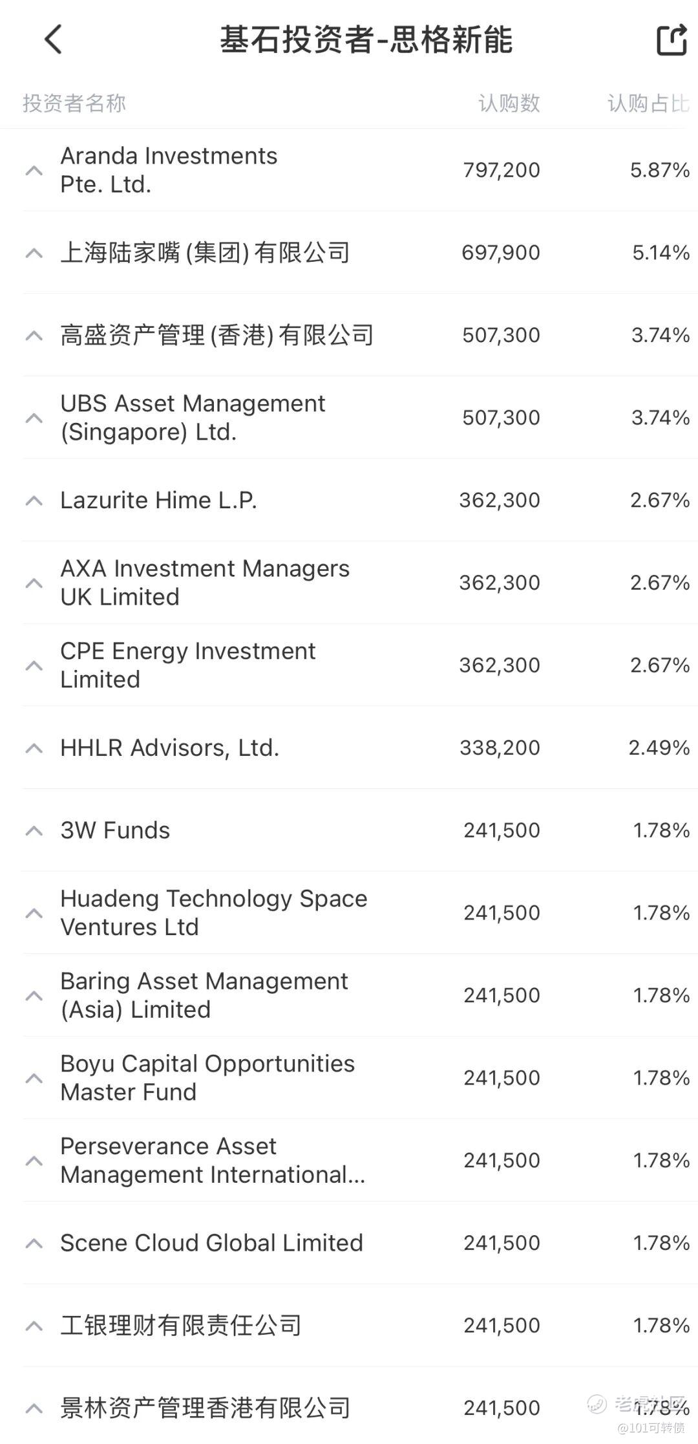Sort by 认购数 column header
Image resolution: width=698 pixels, height=1444 pixels.
(509, 103)
